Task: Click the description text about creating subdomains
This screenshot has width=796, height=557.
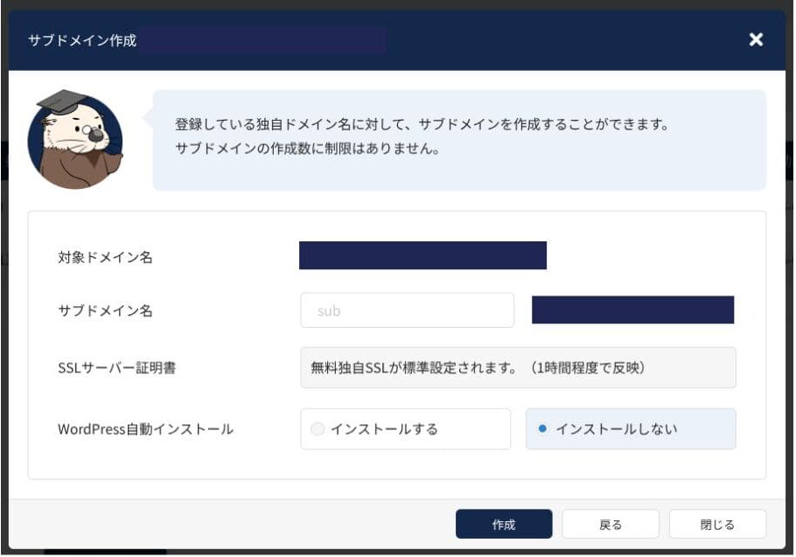Action: (422, 125)
